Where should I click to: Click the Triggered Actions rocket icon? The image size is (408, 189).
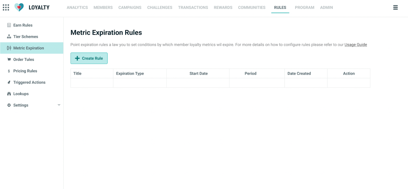pyautogui.click(x=9, y=82)
